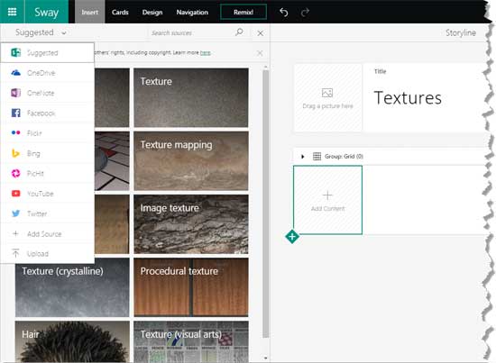Expand the Group: Grid (0) triangle

click(302, 157)
